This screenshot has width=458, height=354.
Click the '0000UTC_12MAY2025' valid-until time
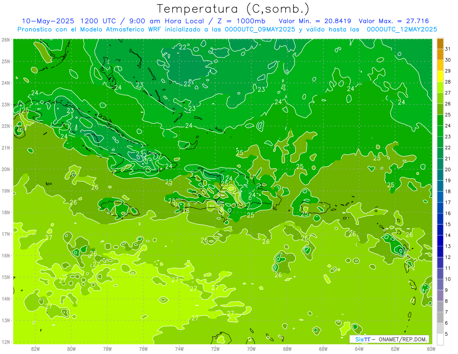click(x=402, y=29)
